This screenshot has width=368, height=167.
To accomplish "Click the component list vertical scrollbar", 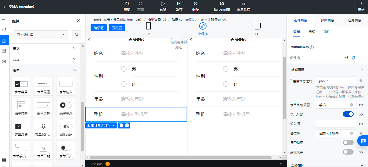I will (x=82, y=126).
